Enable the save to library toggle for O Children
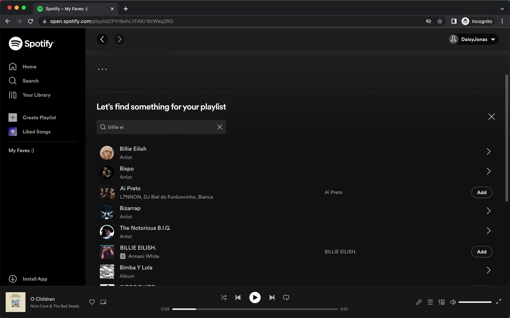 click(92, 302)
